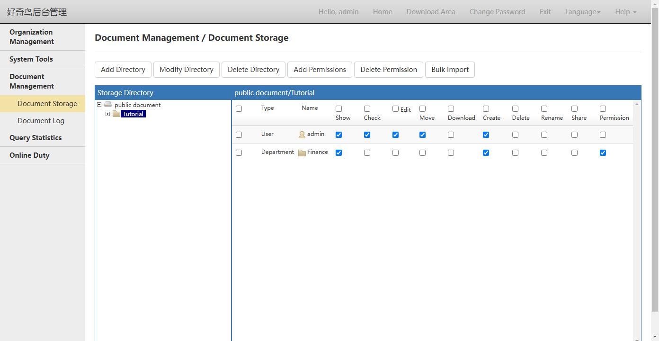This screenshot has height=341, width=659.
Task: Select the Finance department row checkbox
Action: pos(239,153)
